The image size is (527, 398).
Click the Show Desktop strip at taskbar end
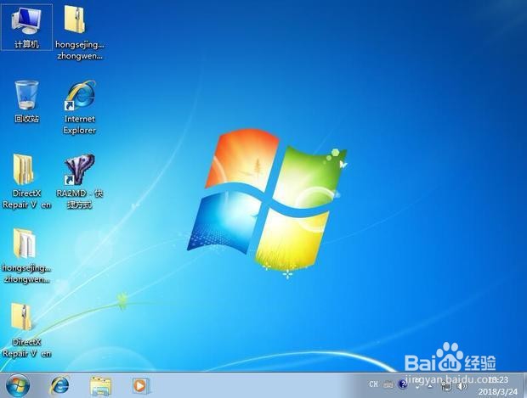pos(524,385)
